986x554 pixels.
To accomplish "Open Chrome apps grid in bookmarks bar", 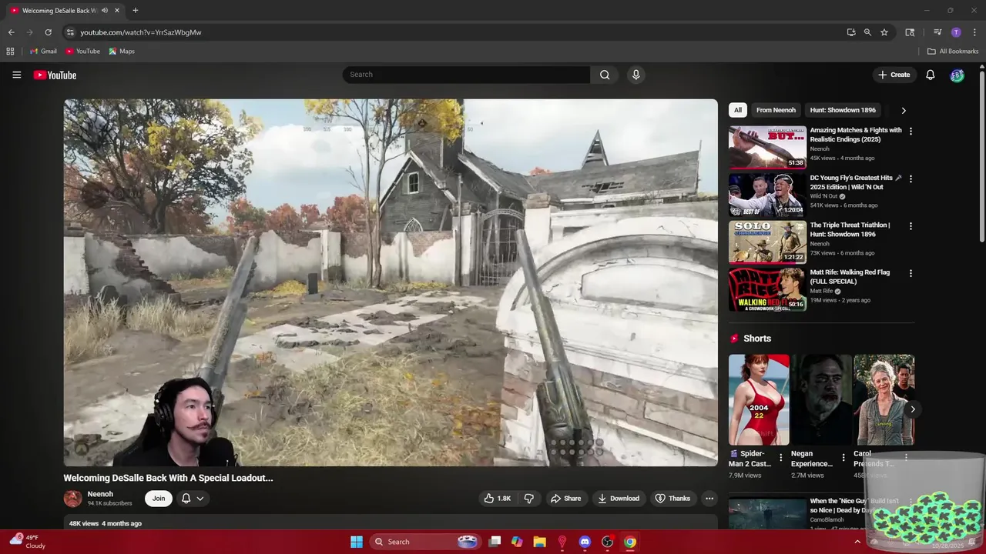I will click(x=10, y=52).
